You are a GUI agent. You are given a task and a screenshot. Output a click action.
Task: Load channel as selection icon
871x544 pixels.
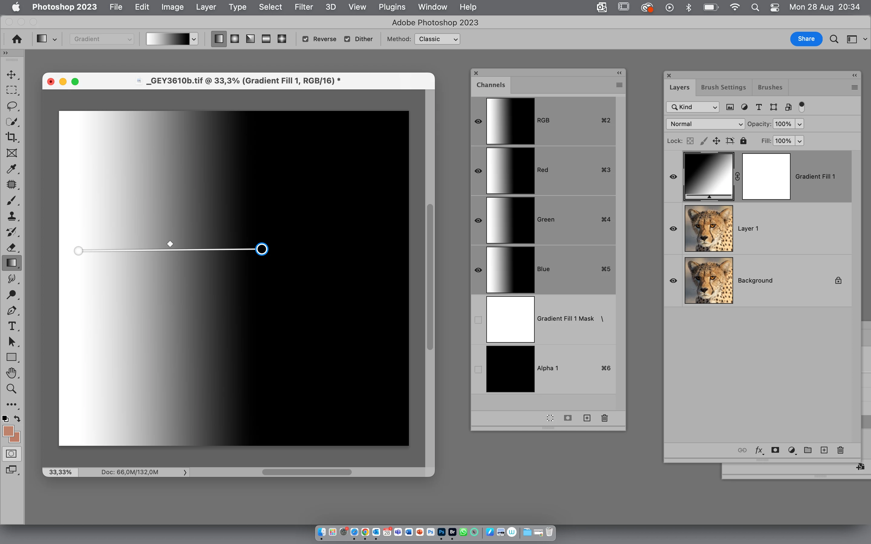550,418
